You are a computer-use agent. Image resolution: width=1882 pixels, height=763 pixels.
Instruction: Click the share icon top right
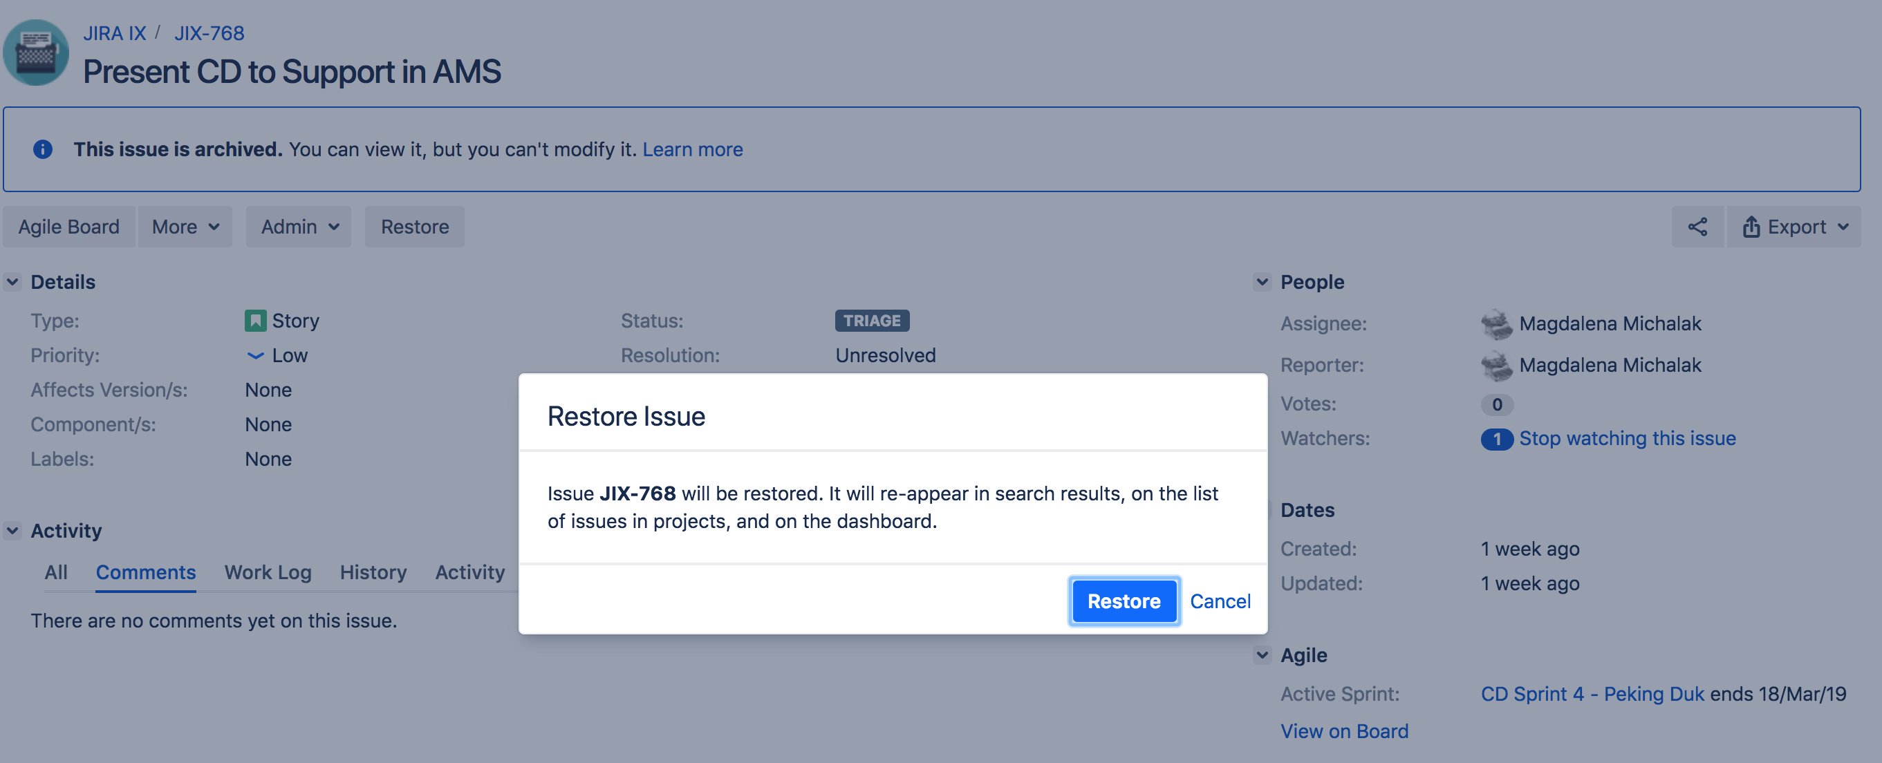tap(1697, 227)
